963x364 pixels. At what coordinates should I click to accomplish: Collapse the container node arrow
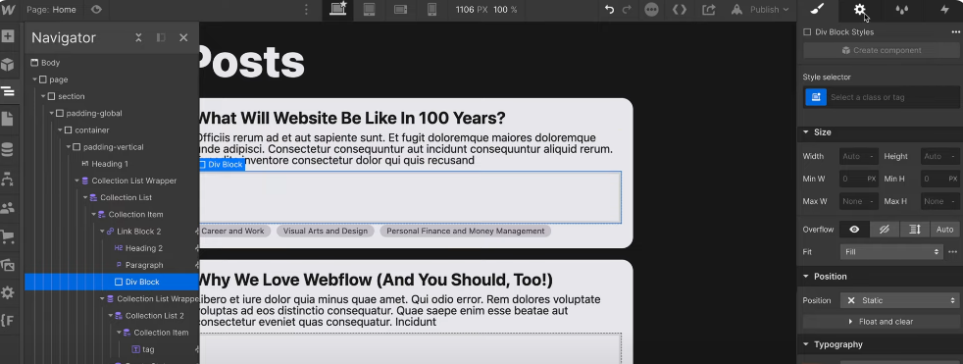61,130
